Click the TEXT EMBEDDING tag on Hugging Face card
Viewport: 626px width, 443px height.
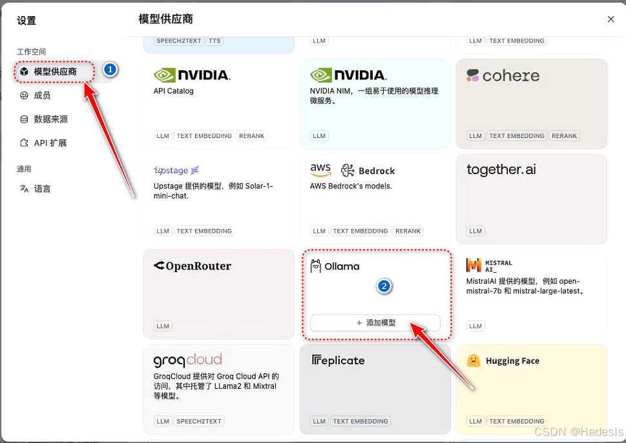(517, 421)
